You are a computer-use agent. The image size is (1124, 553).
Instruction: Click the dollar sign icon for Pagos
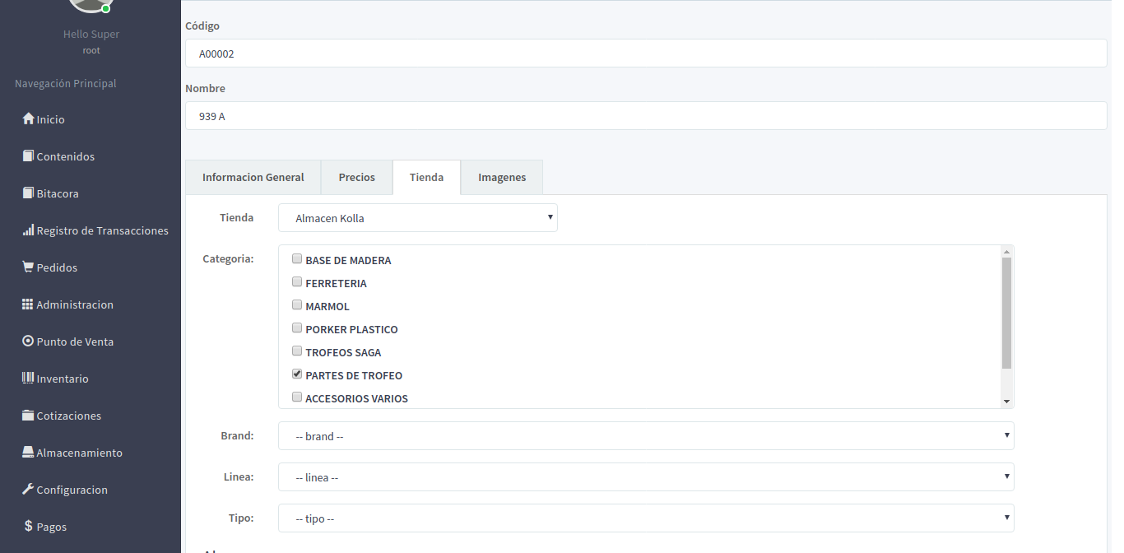pos(28,527)
